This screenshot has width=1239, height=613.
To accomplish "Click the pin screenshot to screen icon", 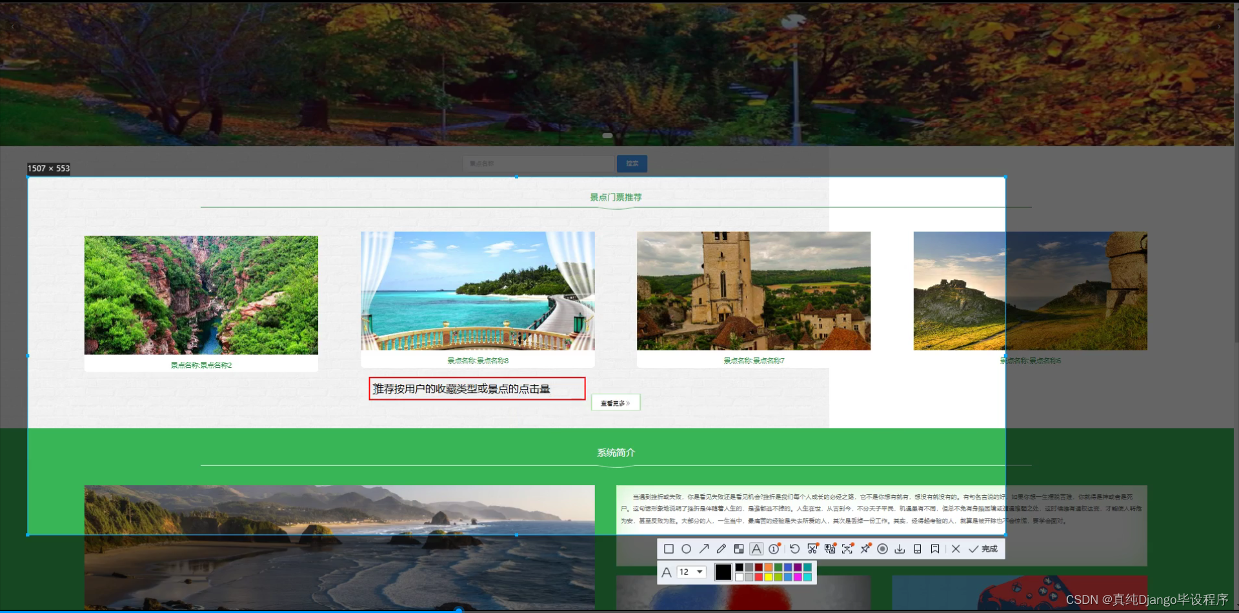I will click(865, 548).
